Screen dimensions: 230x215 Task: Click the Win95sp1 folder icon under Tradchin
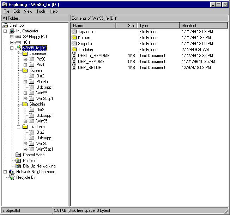point(31,149)
